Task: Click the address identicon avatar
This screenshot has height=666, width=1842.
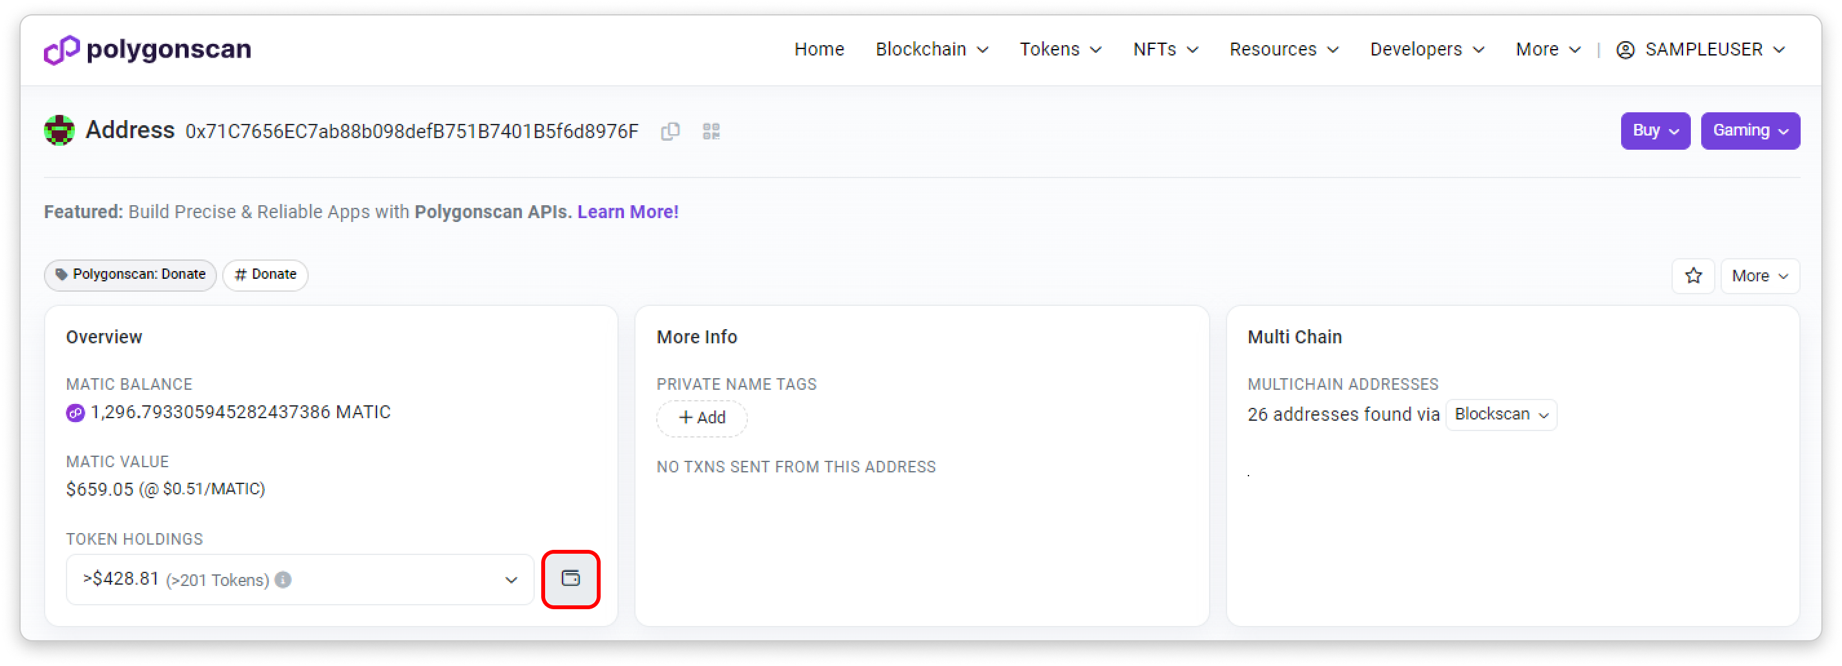Action: pyautogui.click(x=59, y=131)
